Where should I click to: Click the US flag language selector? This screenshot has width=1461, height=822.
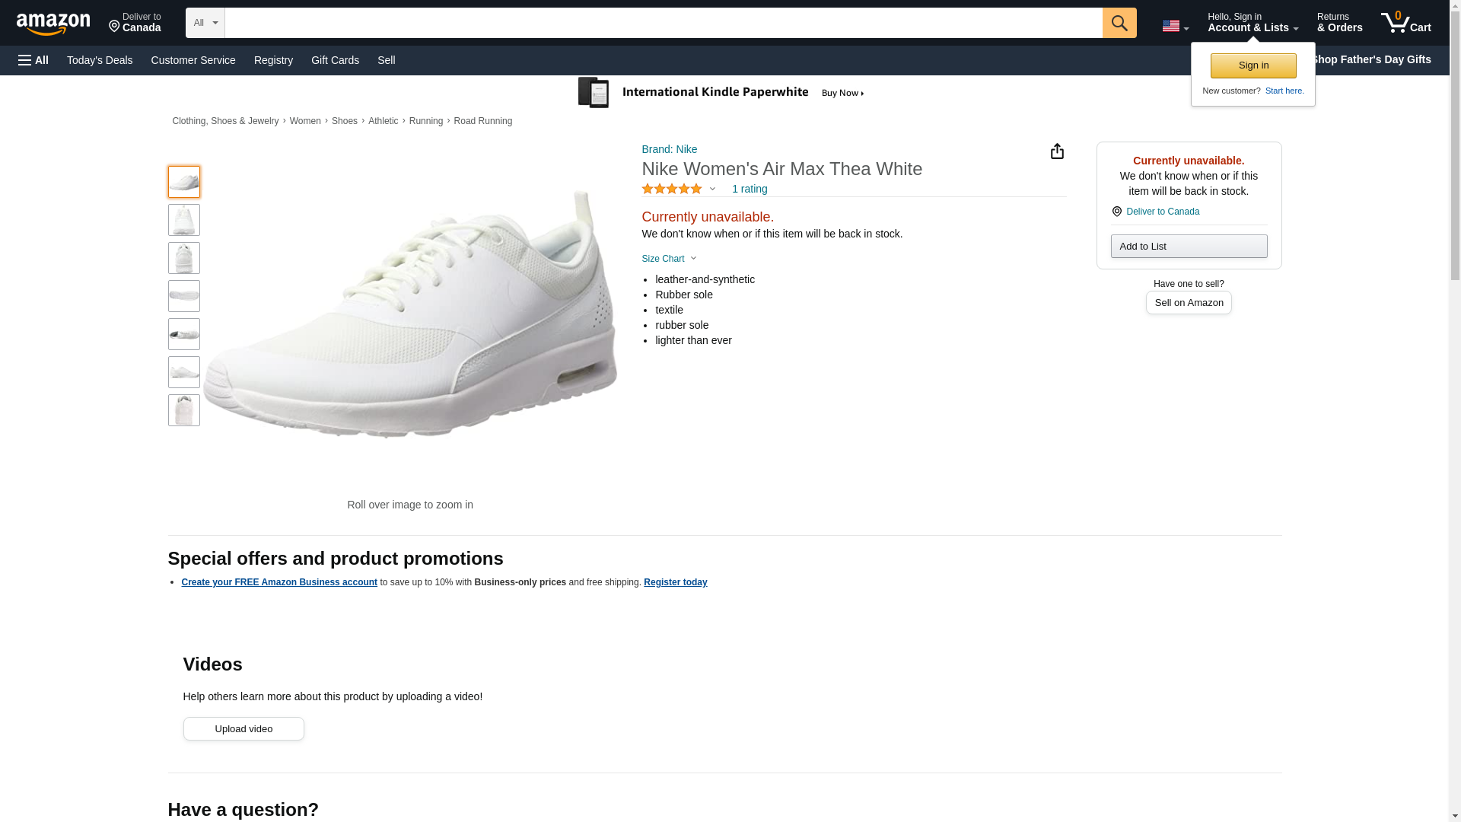(1175, 26)
